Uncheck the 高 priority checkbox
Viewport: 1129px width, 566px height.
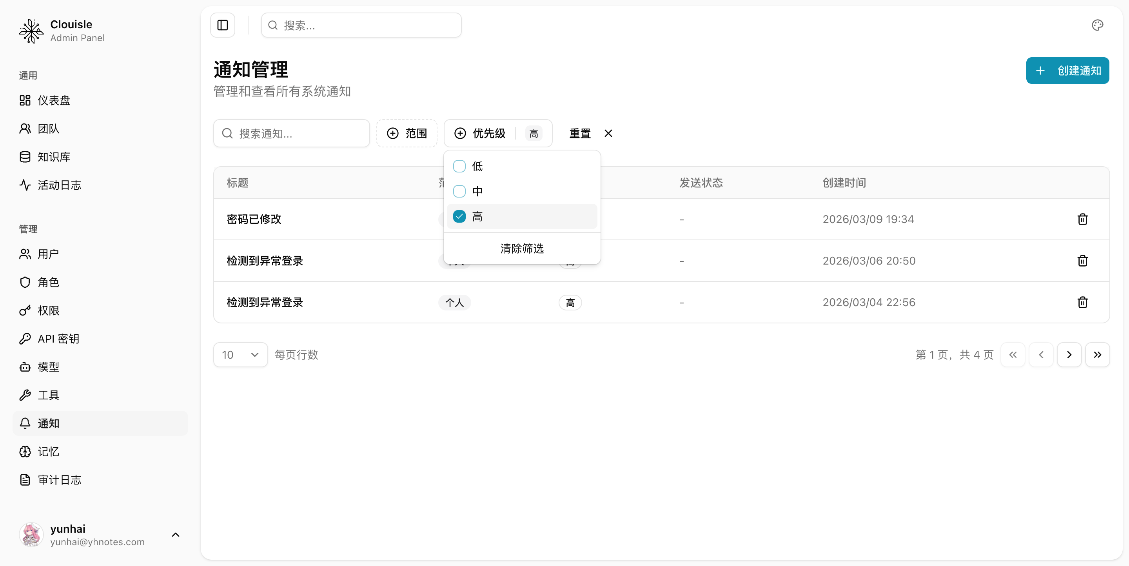459,216
